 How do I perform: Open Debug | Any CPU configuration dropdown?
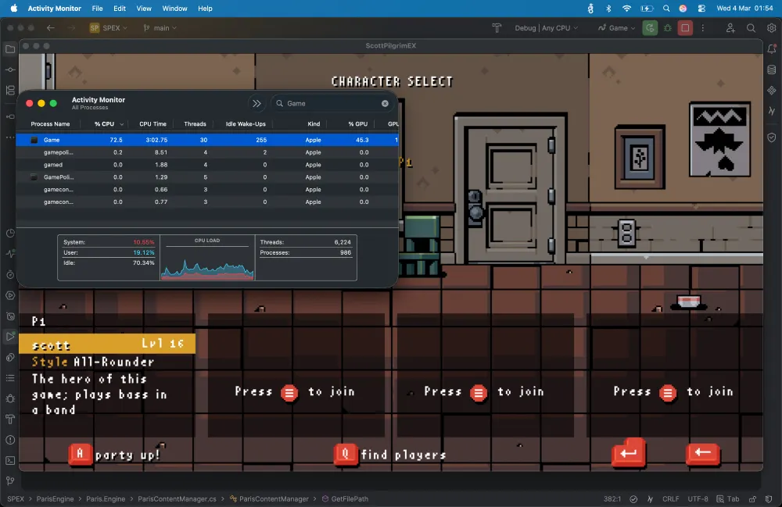[546, 28]
